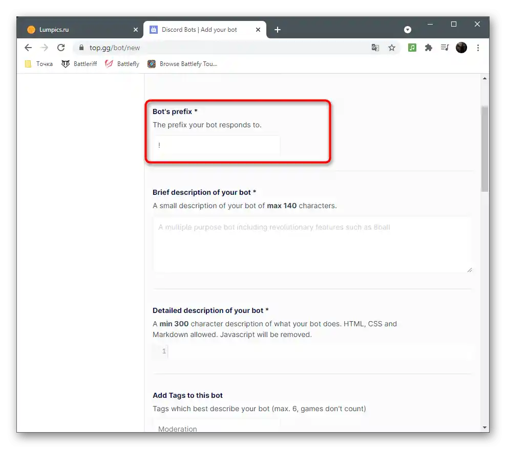The image size is (506, 449).
Task: Close the Discord Bots tab
Action: tap(258, 30)
